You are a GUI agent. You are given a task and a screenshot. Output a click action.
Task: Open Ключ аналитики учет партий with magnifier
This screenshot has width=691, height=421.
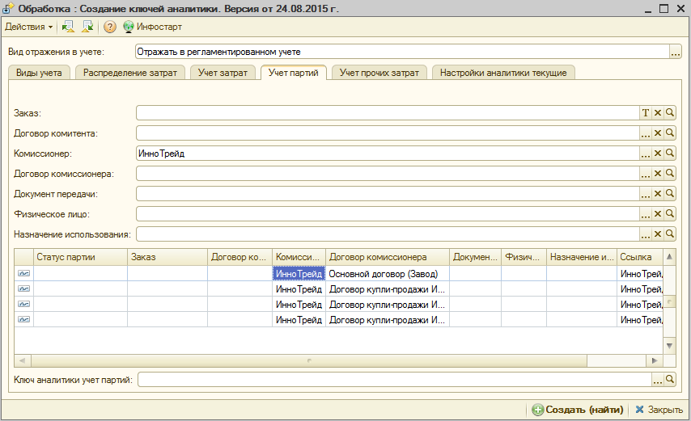coord(669,380)
